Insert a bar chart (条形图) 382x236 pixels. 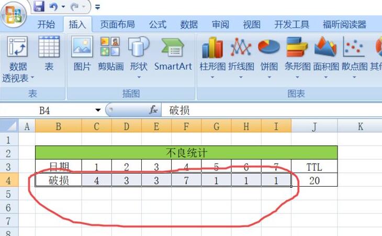click(297, 57)
